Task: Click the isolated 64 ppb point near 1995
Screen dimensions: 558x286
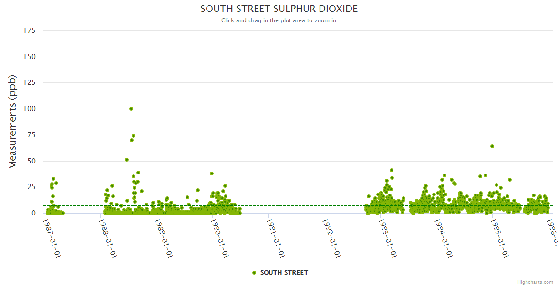Action: click(x=492, y=146)
